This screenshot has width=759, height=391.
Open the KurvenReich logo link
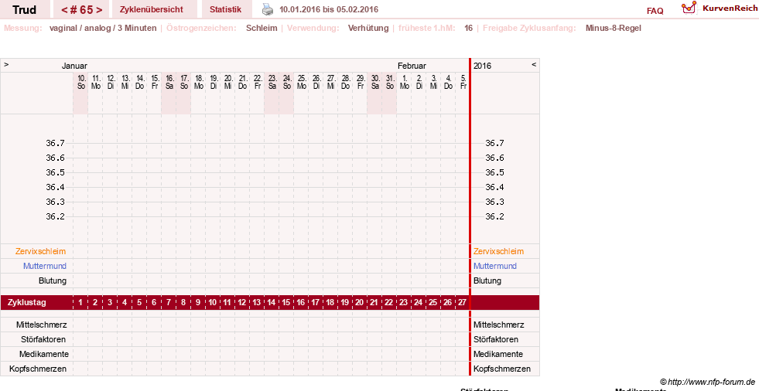click(x=720, y=8)
